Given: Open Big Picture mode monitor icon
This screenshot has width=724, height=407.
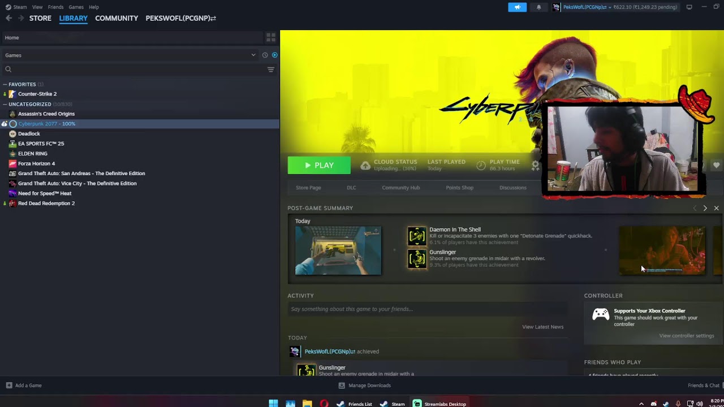Looking at the screenshot, I should [689, 7].
